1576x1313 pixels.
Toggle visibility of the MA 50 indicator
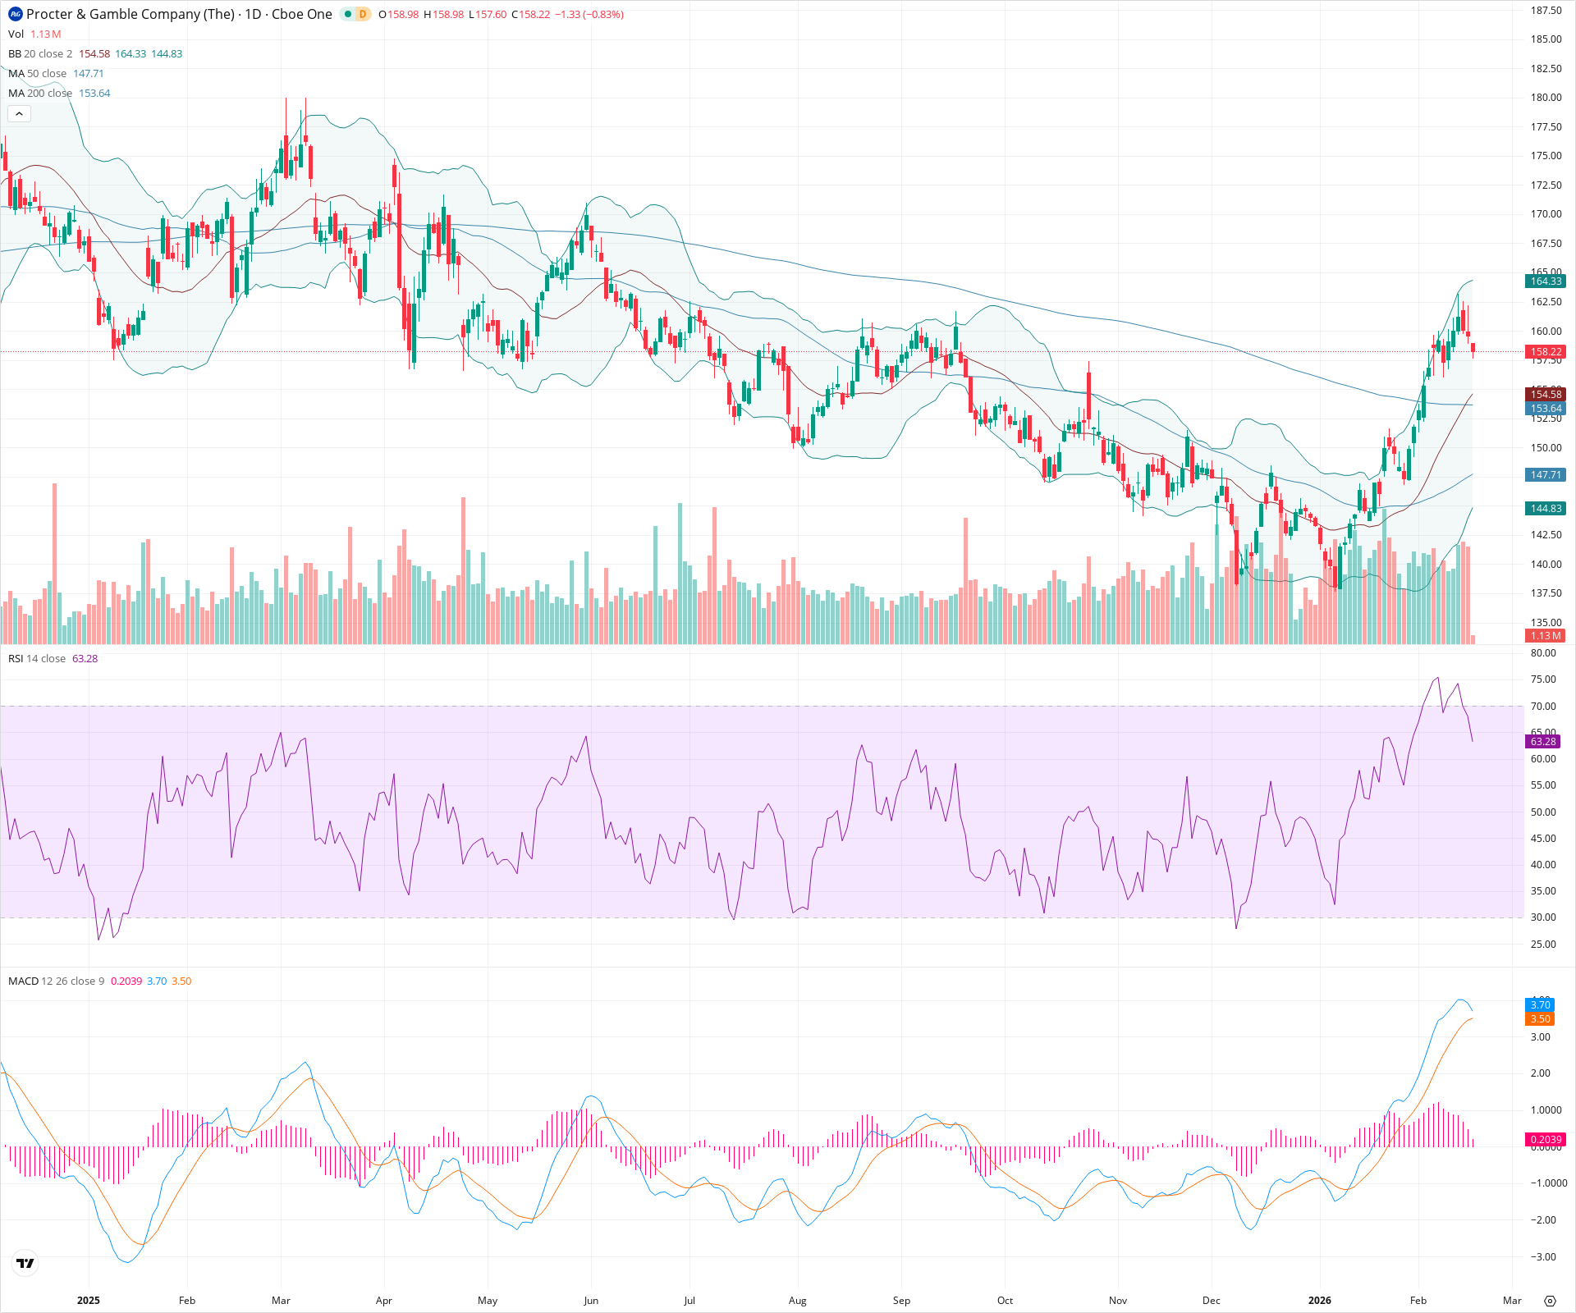coord(37,73)
